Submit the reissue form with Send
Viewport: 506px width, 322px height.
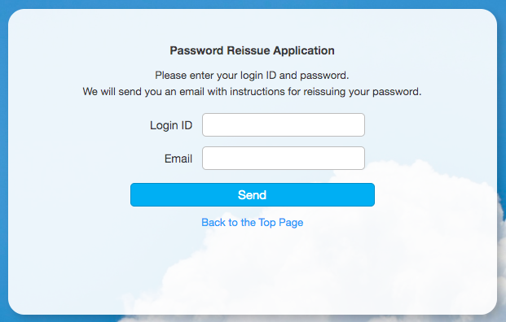coord(253,195)
